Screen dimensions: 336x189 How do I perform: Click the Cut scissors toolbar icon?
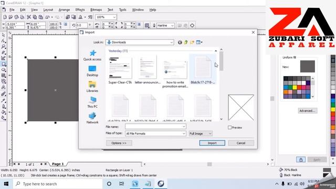(x=29, y=17)
